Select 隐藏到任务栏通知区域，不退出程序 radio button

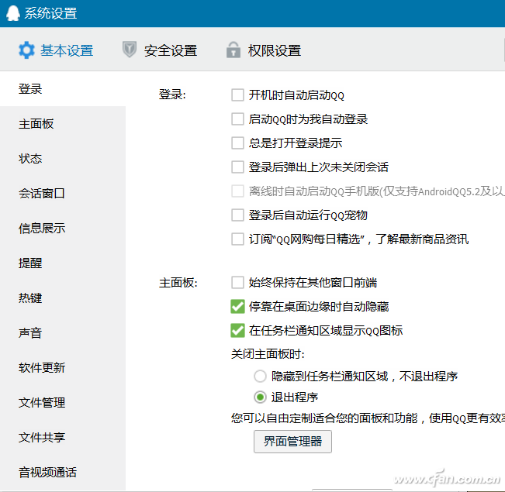[260, 376]
